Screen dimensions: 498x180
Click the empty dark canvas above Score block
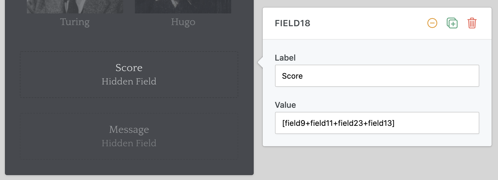point(129,40)
